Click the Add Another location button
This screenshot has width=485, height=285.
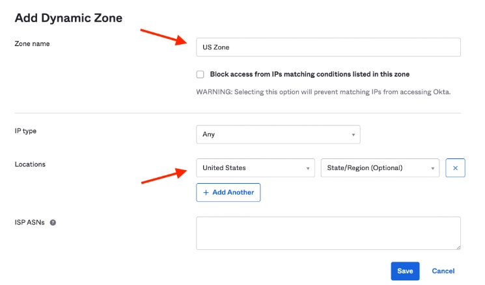[229, 192]
